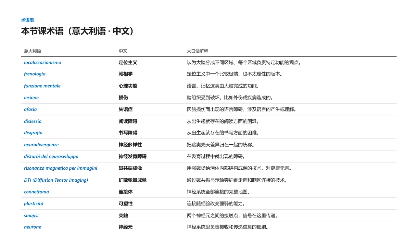Click 'disturbi del neurosviluppo'
This screenshot has width=418, height=235.
click(x=51, y=156)
